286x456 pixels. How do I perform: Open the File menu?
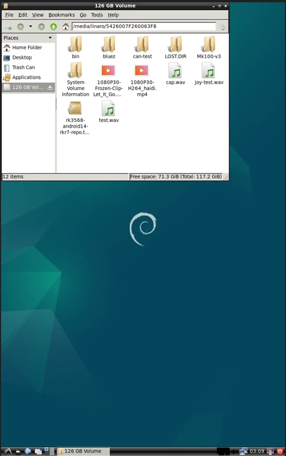click(9, 15)
